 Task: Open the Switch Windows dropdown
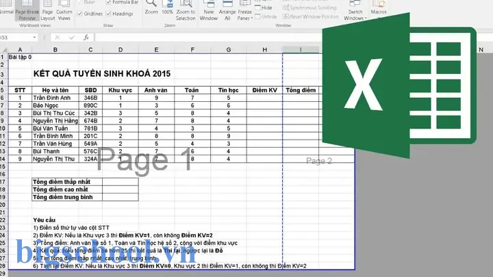(355, 11)
